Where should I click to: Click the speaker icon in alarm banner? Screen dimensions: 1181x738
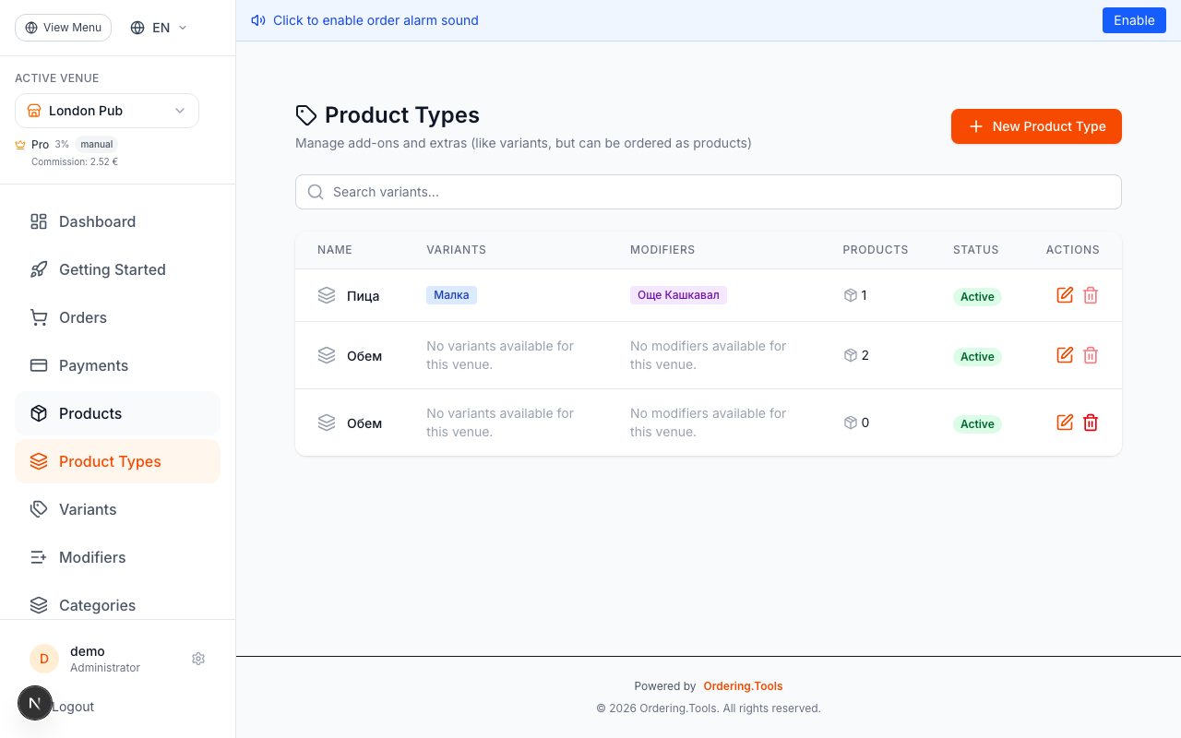(x=257, y=19)
